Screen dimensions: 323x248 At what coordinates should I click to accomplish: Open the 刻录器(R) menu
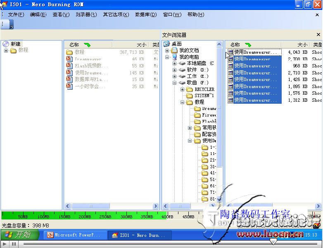86,14
